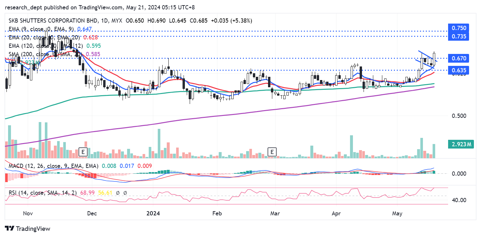Screen dimensions: 481x237
Task: Click the 0.670 horizontal line price label
Action: point(459,58)
